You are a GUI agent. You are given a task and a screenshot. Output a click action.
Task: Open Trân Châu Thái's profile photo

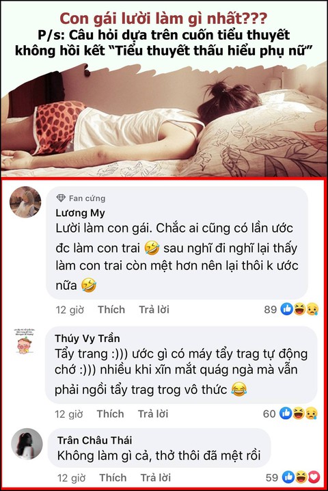[x=27, y=444]
